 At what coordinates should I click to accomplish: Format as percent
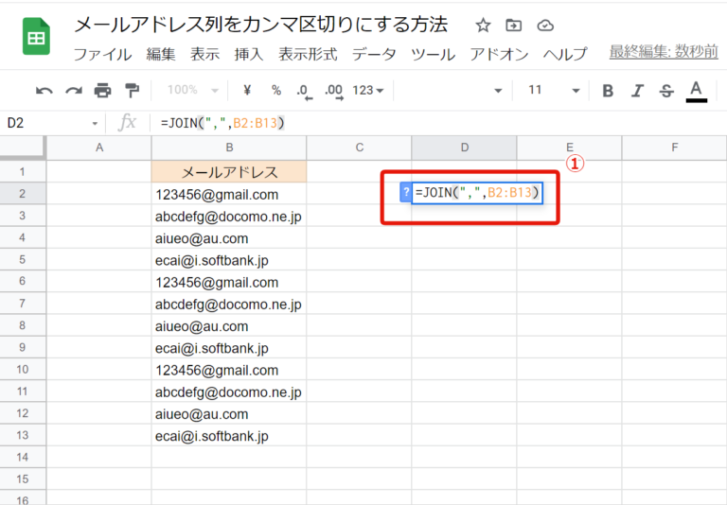pyautogui.click(x=276, y=90)
